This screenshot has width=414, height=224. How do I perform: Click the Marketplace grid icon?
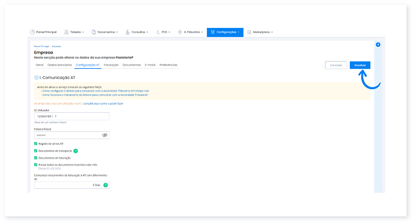point(249,32)
